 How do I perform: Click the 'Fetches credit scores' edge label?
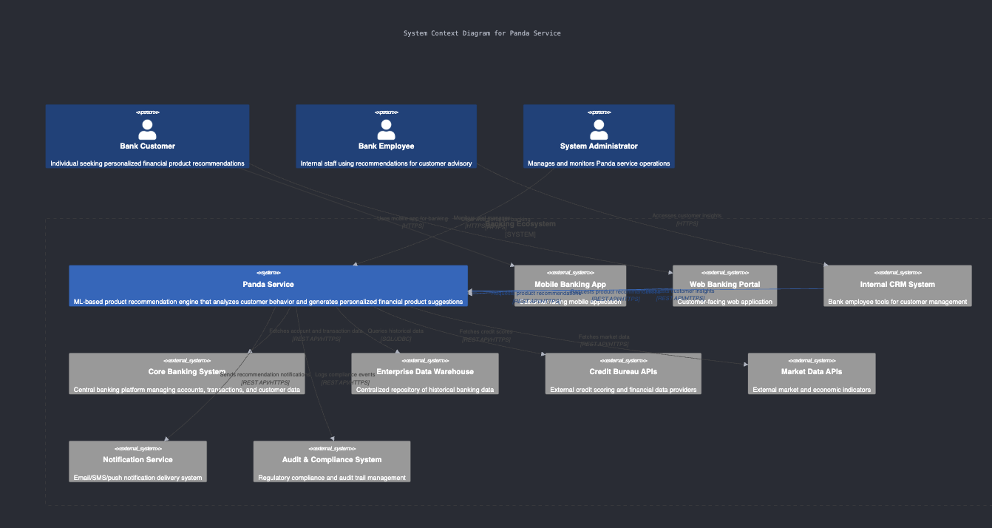pyautogui.click(x=486, y=332)
